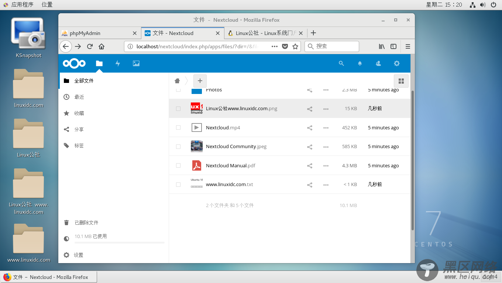Select the checkbox next to Nextcloud.mp4
This screenshot has width=502, height=283.
tap(178, 127)
